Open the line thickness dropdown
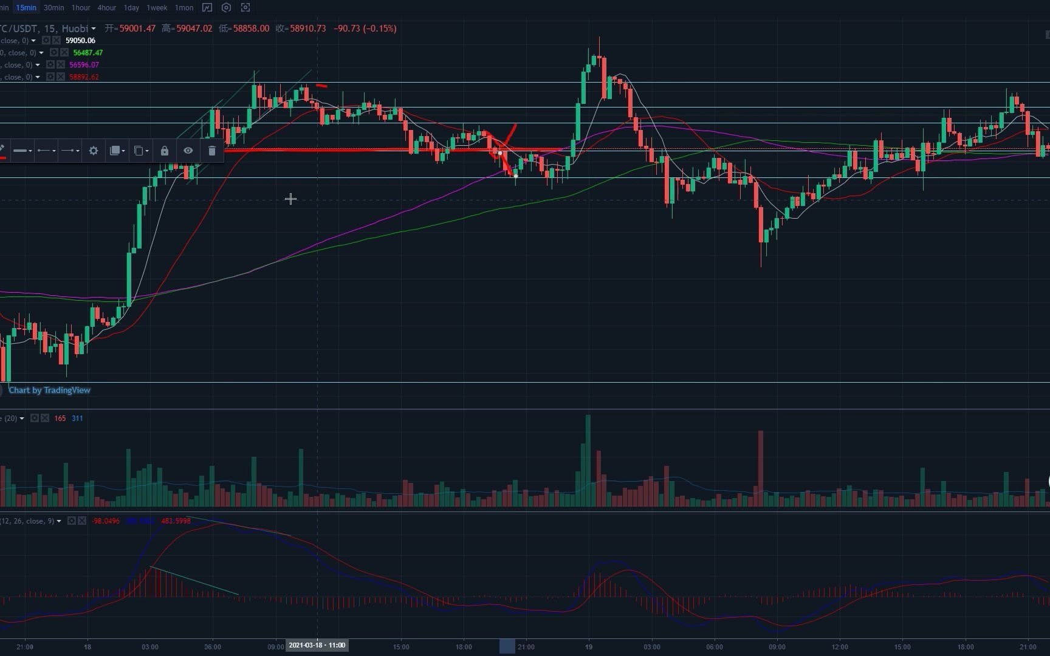The image size is (1050, 656). click(22, 151)
